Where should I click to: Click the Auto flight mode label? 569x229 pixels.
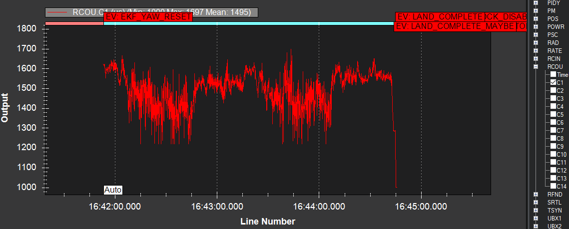click(113, 190)
